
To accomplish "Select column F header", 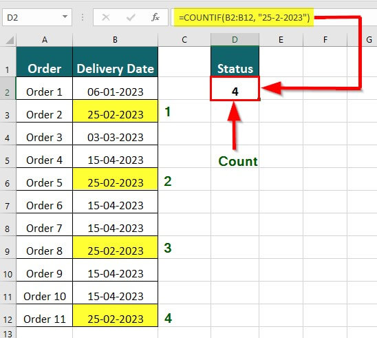I will click(325, 40).
